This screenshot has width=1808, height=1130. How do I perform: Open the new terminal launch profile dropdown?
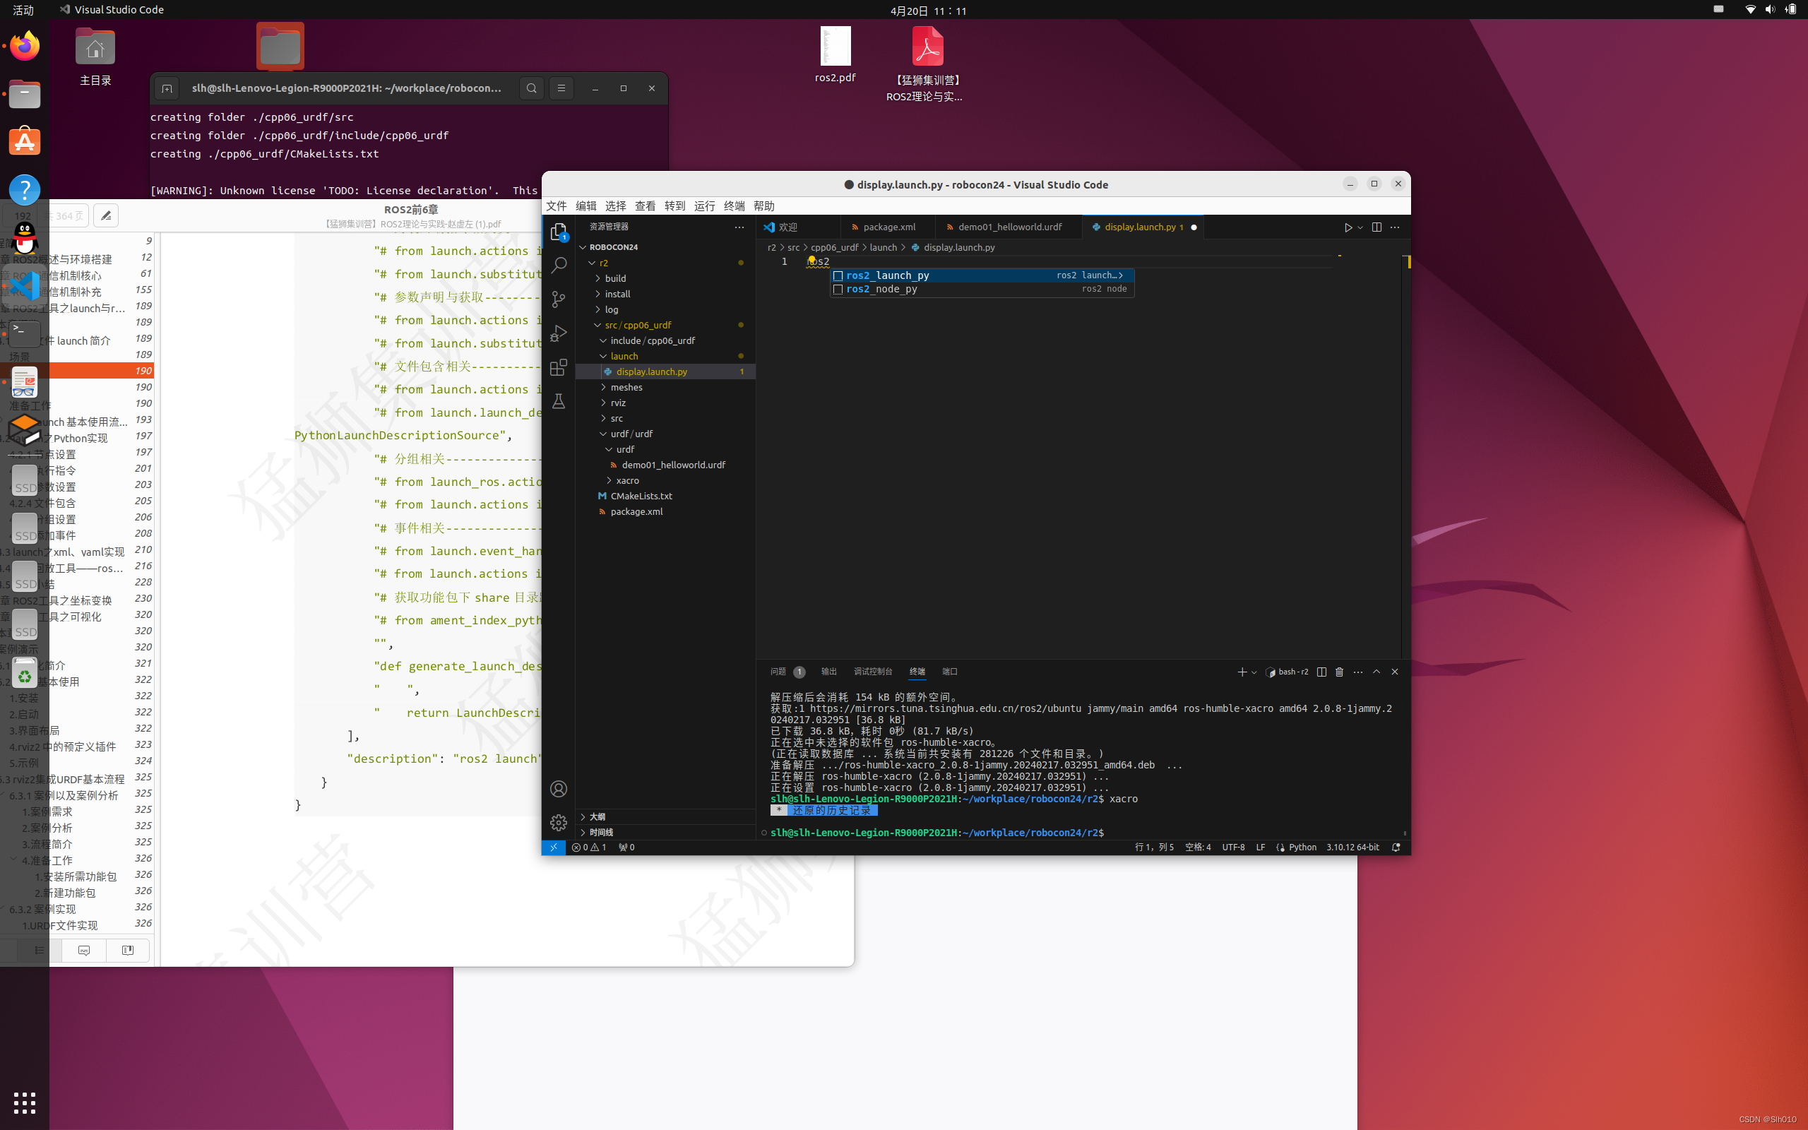(1254, 672)
